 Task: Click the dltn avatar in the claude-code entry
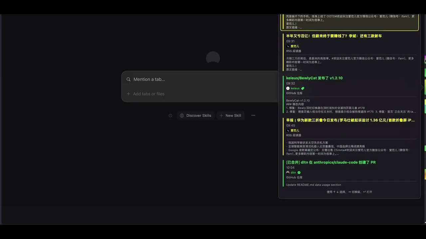pos(288,173)
